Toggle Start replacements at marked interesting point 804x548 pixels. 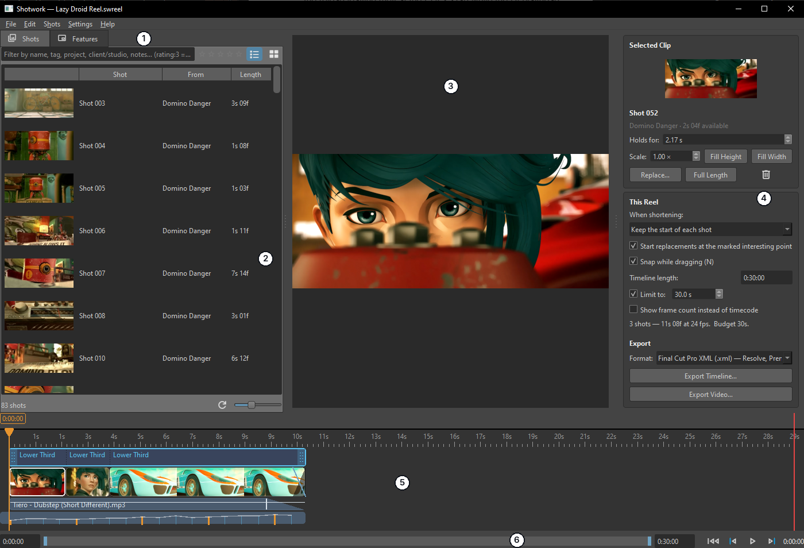click(x=633, y=246)
